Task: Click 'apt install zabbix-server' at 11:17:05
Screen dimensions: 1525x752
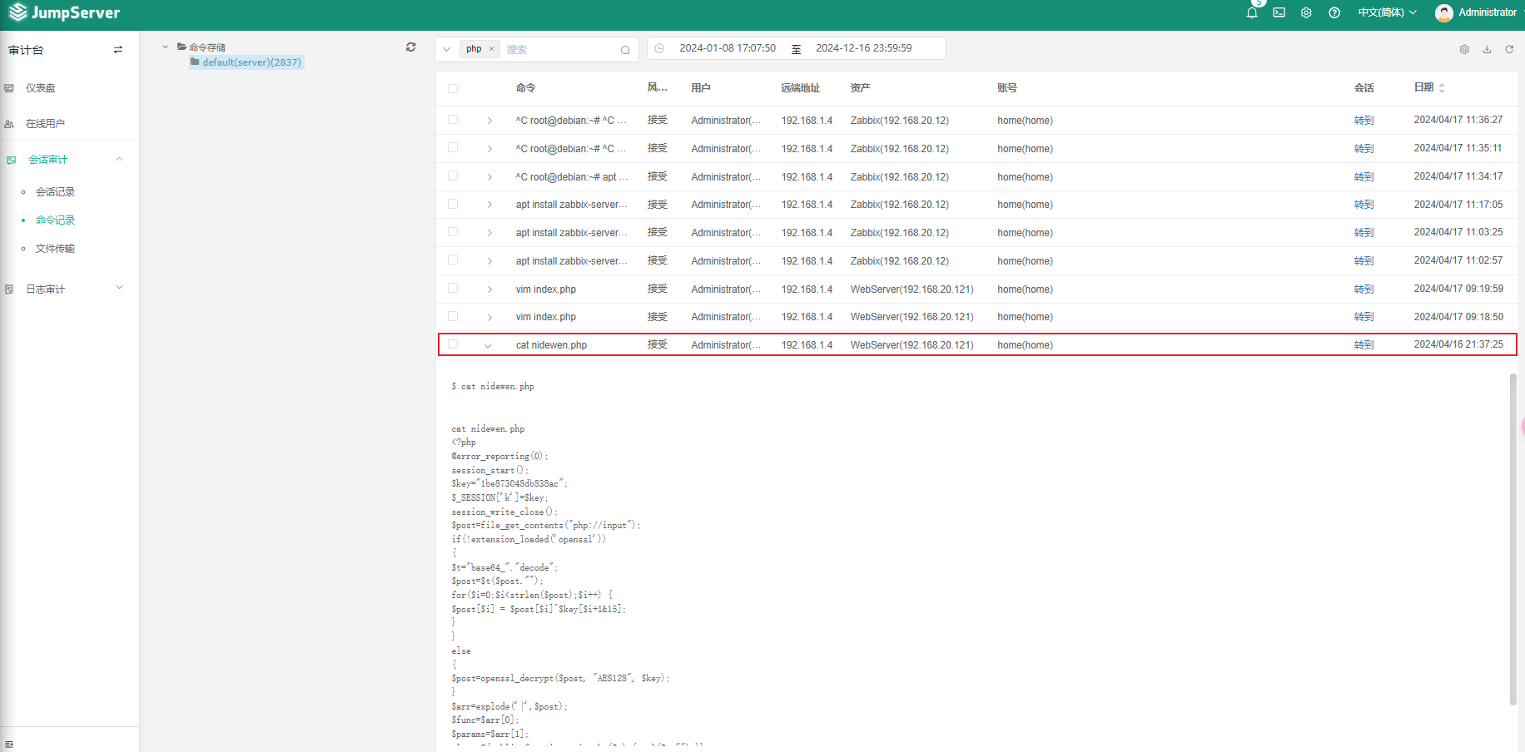Action: pos(571,205)
